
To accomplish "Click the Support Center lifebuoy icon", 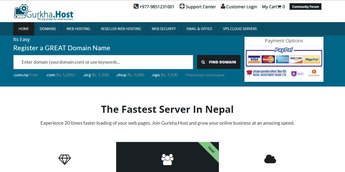I will click(182, 6).
